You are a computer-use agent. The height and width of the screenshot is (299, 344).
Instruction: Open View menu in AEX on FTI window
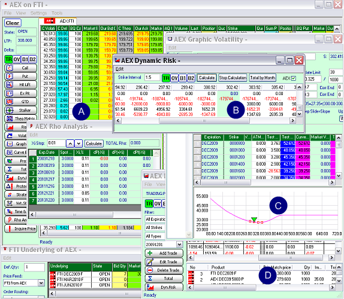(x=21, y=13)
